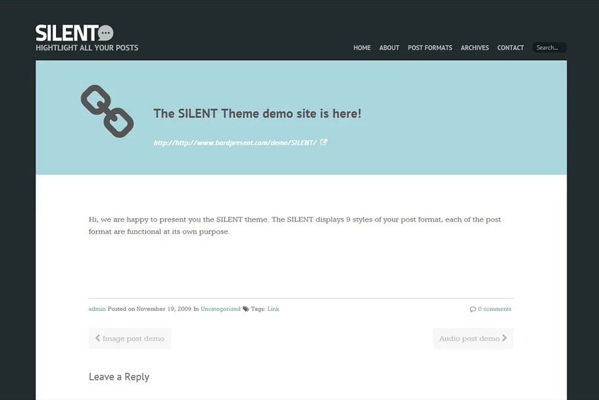Open the Home menu item

click(x=362, y=48)
